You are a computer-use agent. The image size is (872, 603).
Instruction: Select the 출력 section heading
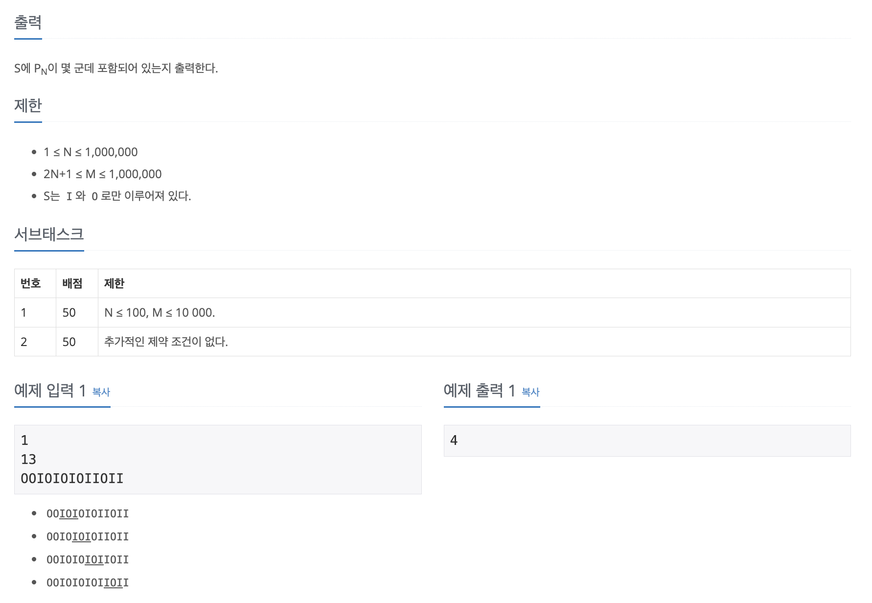tap(28, 23)
